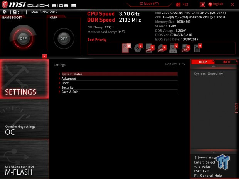Switch to the INFO tab
Viewport: 239px width, 179px height.
tap(226, 62)
